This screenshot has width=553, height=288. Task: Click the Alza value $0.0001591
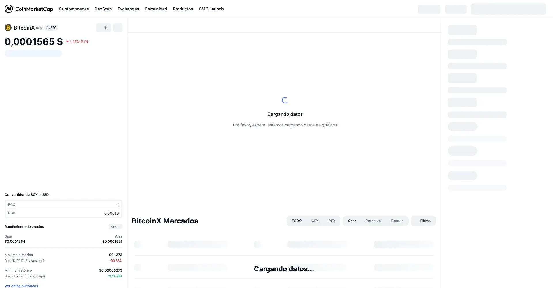tap(112, 242)
